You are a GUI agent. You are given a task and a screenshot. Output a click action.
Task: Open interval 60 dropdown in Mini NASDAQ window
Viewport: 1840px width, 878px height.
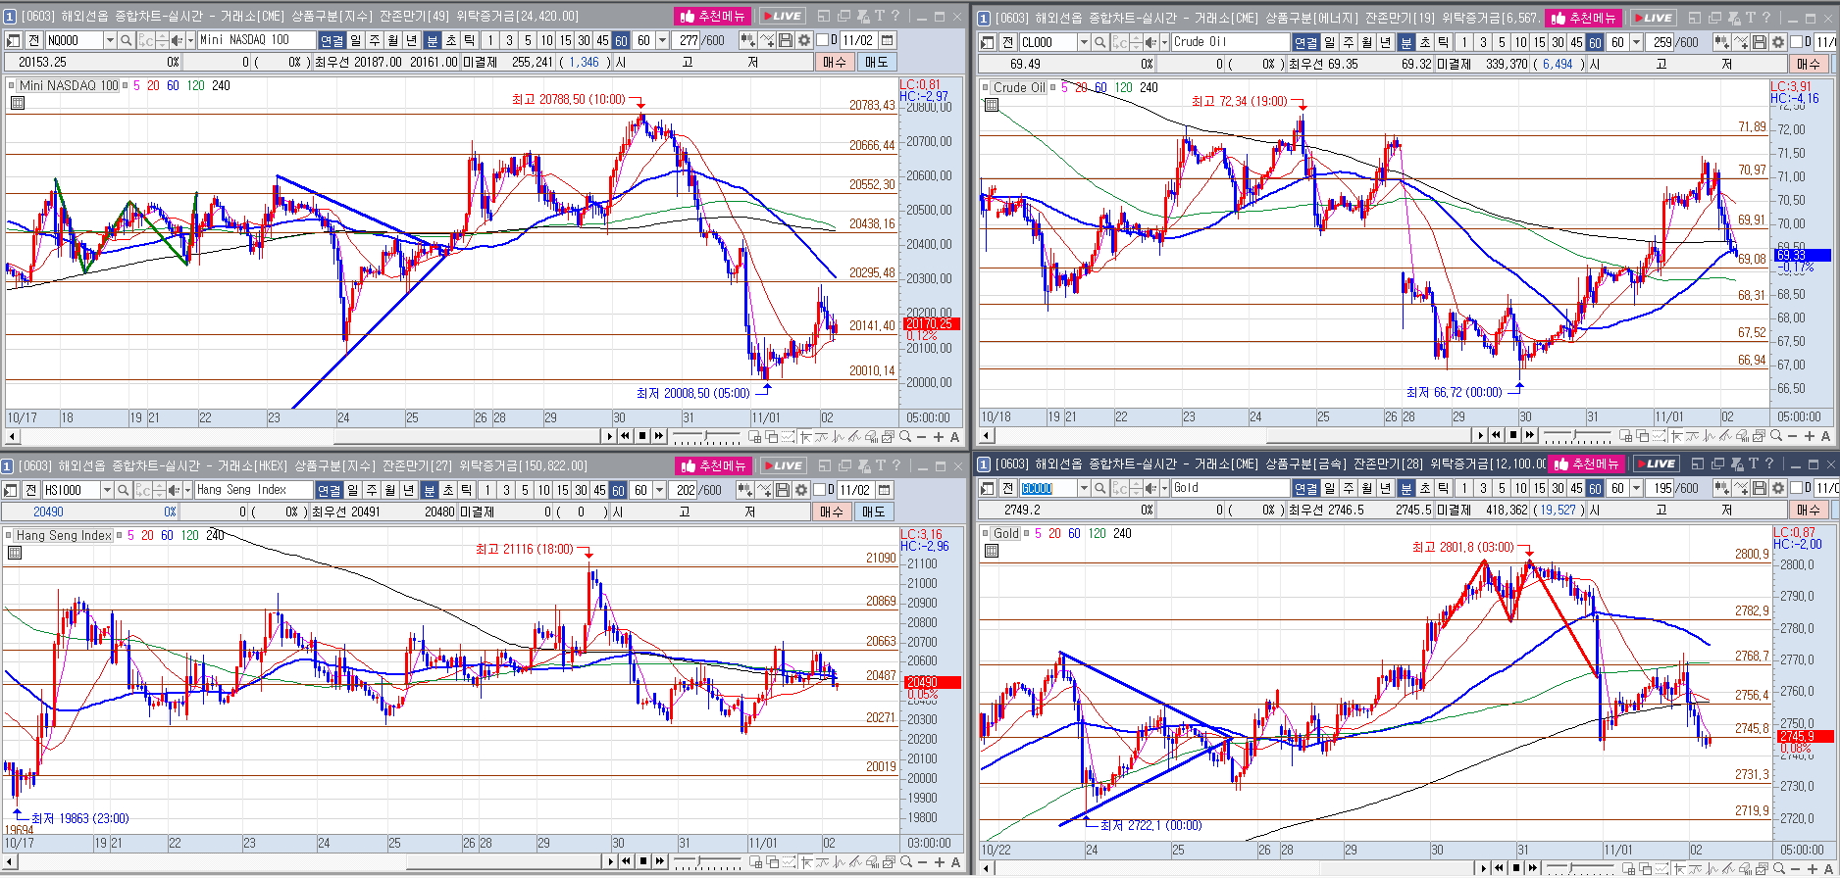pyautogui.click(x=662, y=40)
